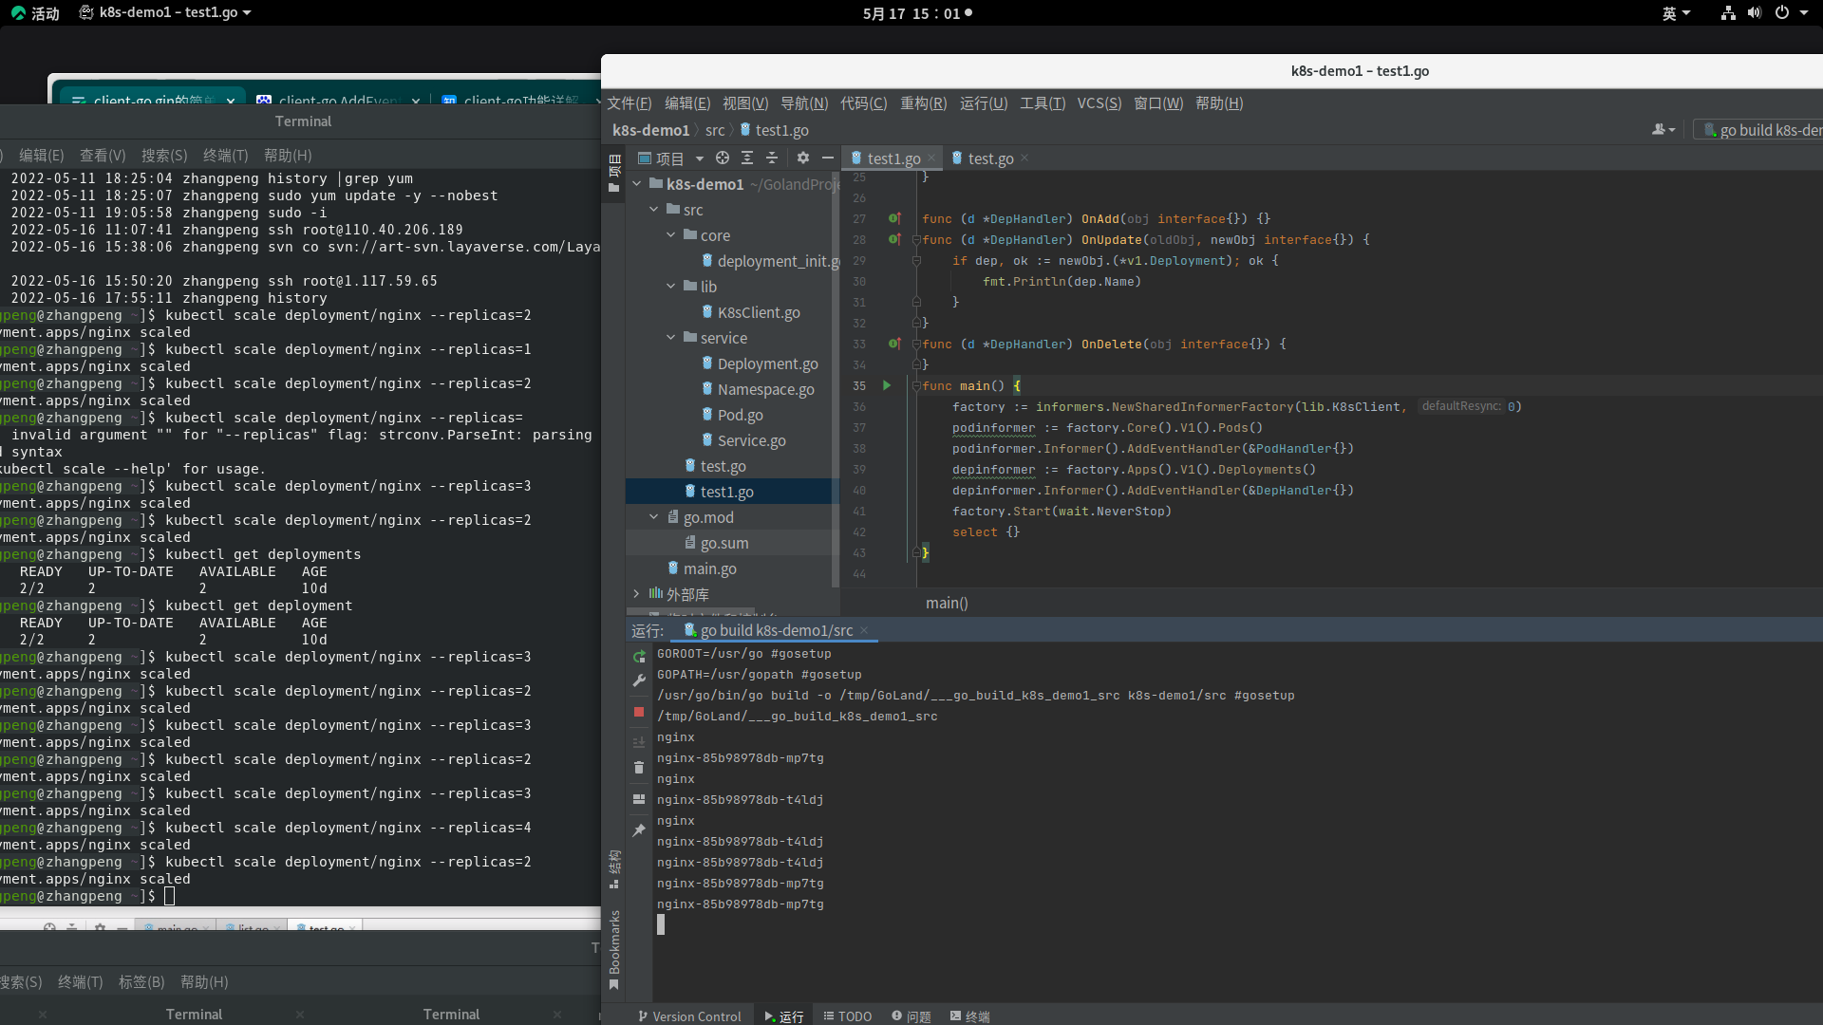Open the 导航(N) menu
This screenshot has height=1025, width=1823.
coord(804,103)
